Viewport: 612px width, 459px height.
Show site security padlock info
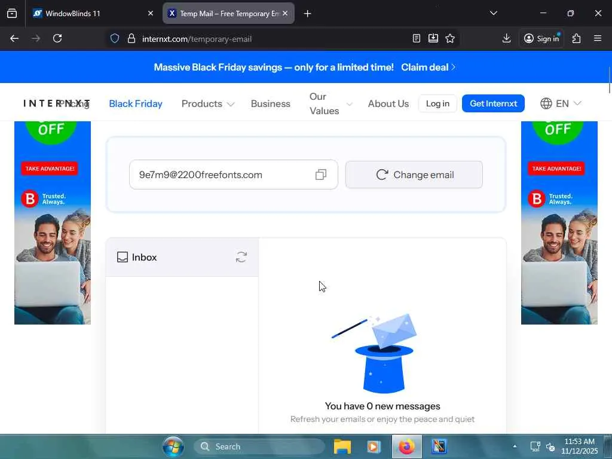131,38
